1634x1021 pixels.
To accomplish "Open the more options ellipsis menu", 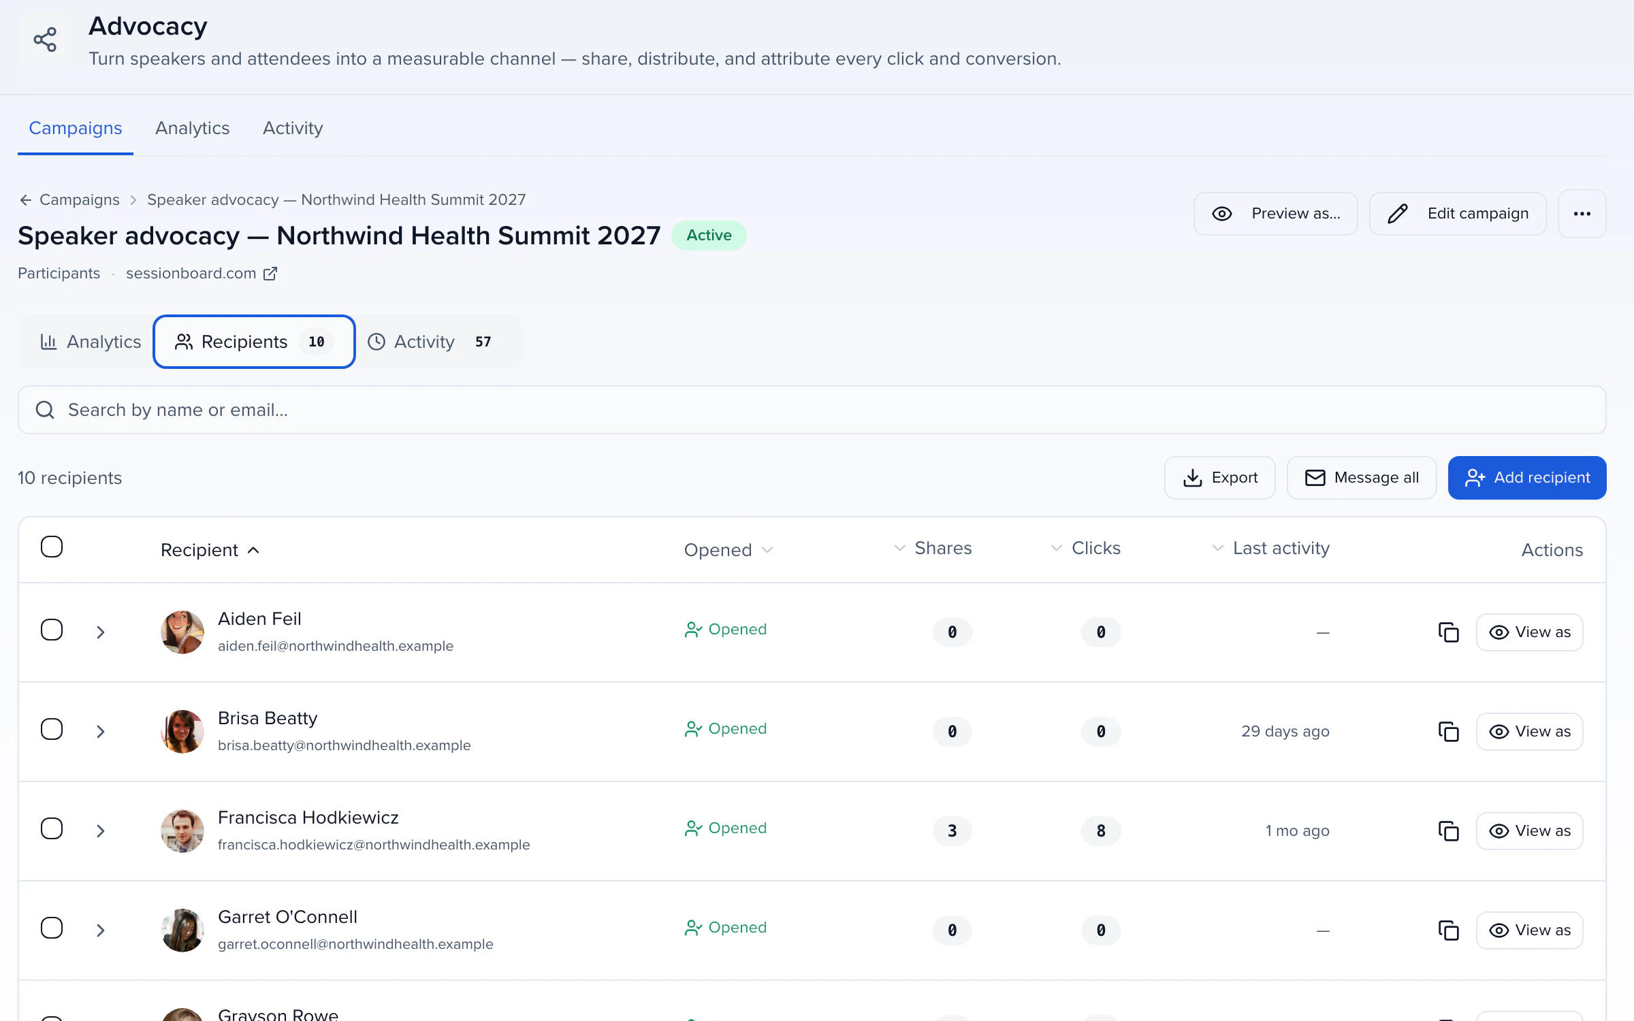I will tap(1582, 214).
